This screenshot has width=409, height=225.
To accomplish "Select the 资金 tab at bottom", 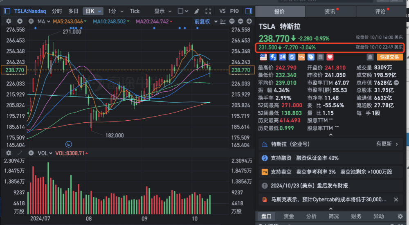I will [289, 216].
